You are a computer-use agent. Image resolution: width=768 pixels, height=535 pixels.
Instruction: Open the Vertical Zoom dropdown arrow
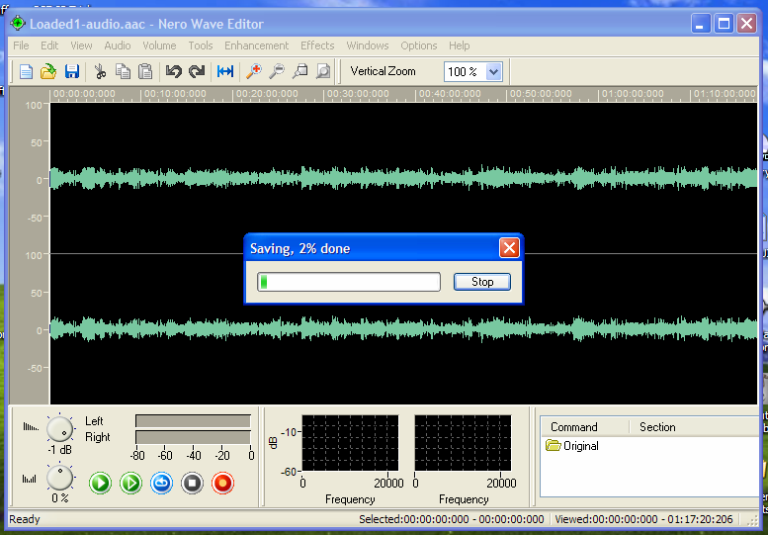(x=494, y=72)
